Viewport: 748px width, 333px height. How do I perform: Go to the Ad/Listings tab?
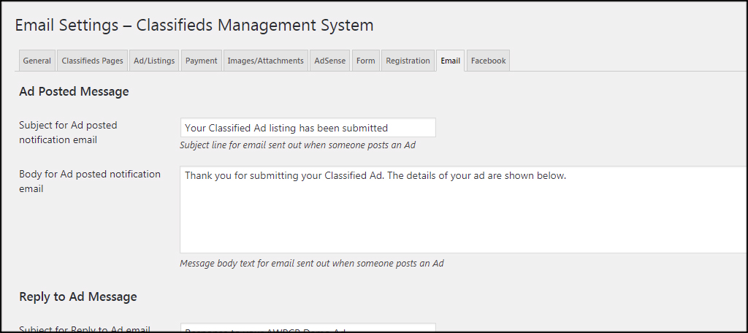coord(154,61)
